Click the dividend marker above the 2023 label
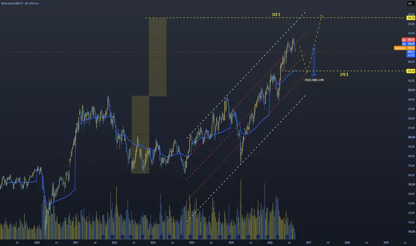Screen dimensions: 416x246 (151, 237)
